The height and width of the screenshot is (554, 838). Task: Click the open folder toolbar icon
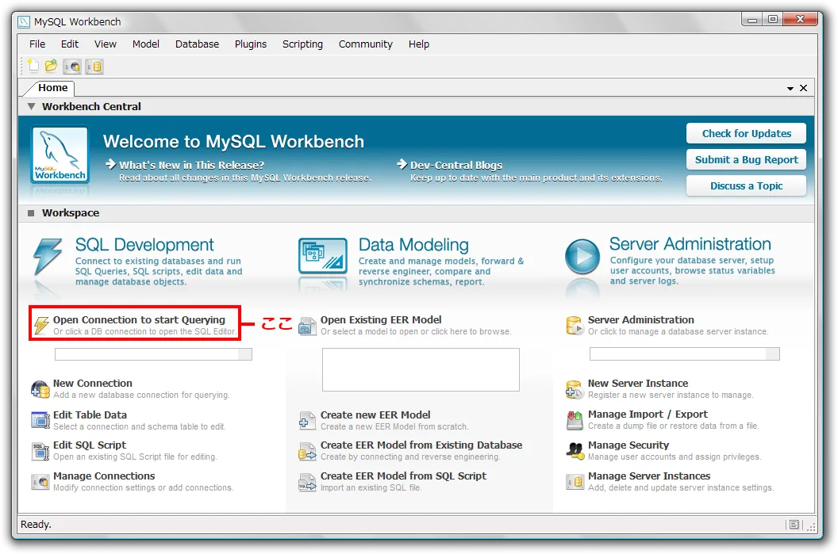52,67
